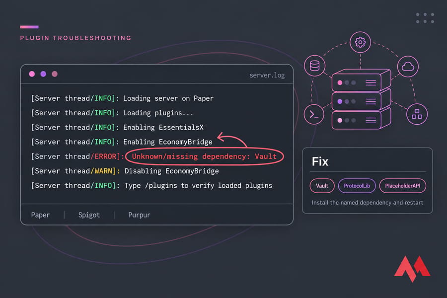Click the 'Enabling EconomyBridge' log line
This screenshot has width=447, height=298.
[x=122, y=142]
